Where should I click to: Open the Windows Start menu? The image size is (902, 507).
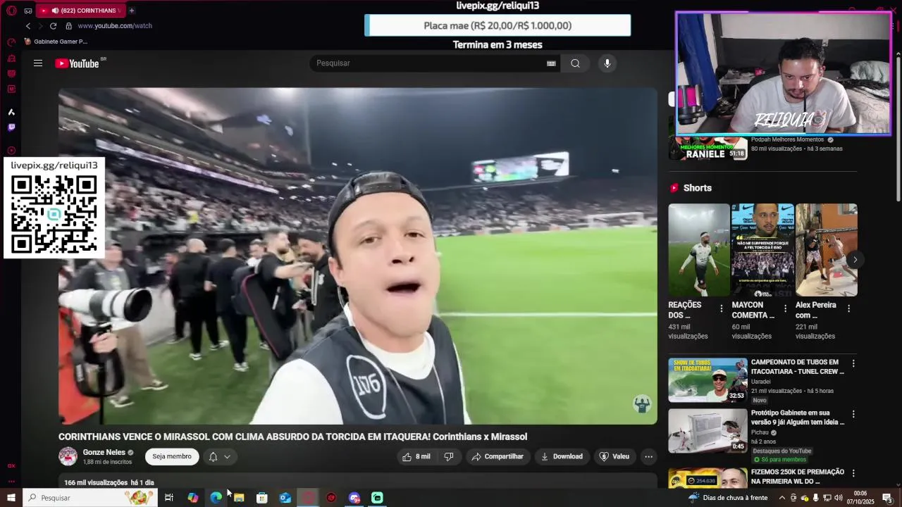point(11,498)
